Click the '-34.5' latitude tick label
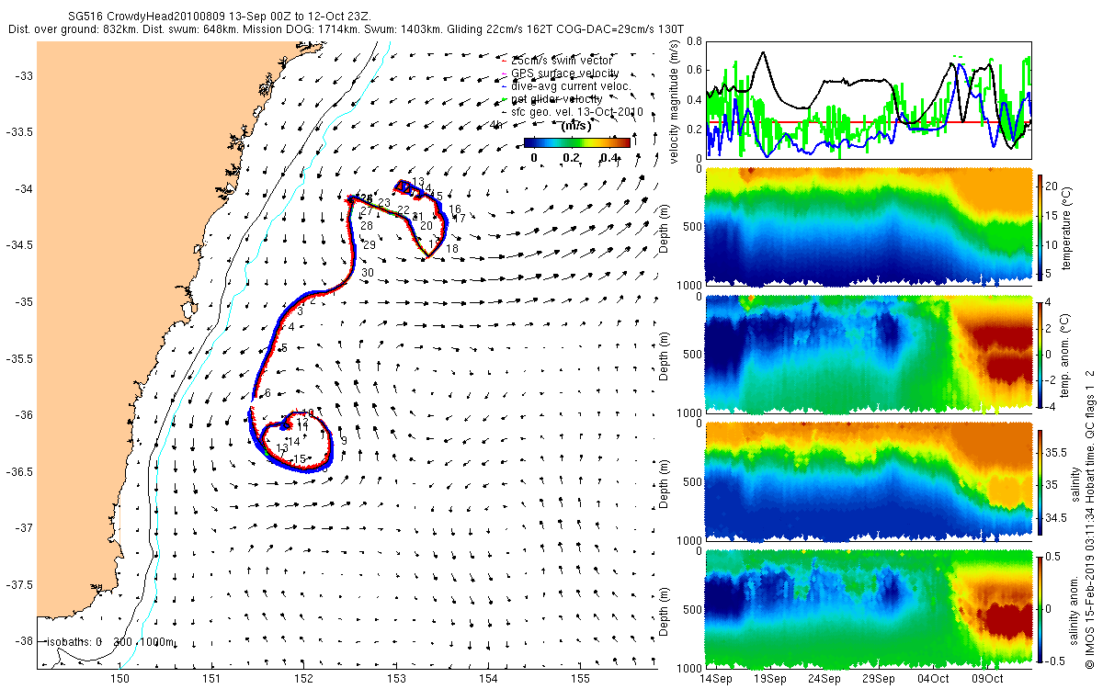This screenshot has width=1103, height=689. [17, 244]
